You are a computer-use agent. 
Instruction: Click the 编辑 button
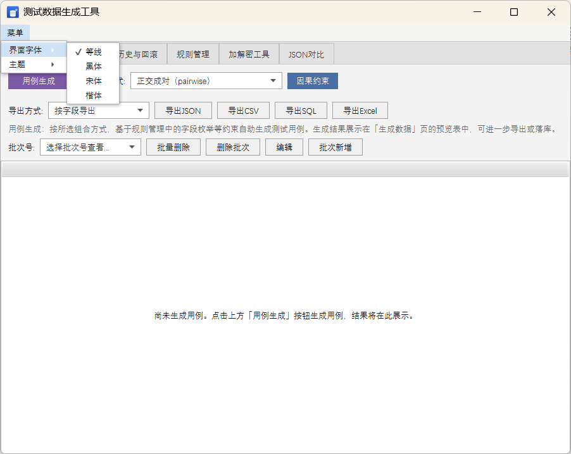click(x=284, y=147)
